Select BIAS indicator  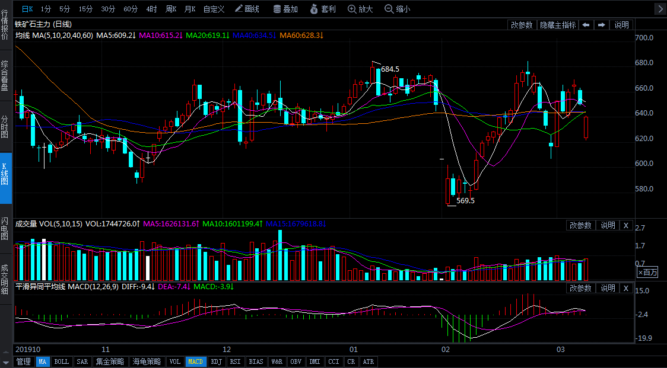tap(256, 361)
